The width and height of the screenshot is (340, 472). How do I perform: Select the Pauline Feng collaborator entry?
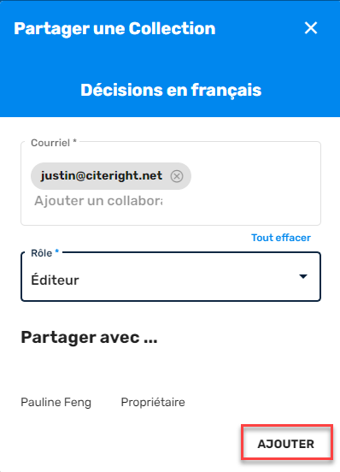(x=56, y=402)
